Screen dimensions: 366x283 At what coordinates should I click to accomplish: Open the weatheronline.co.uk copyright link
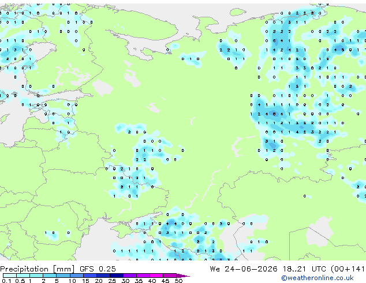[x=318, y=278]
